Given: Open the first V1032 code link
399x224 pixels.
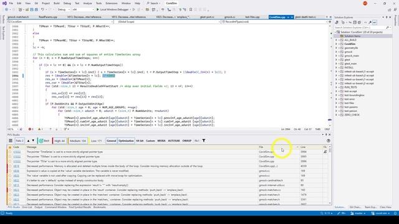Looking at the screenshot, I should tap(17, 152).
